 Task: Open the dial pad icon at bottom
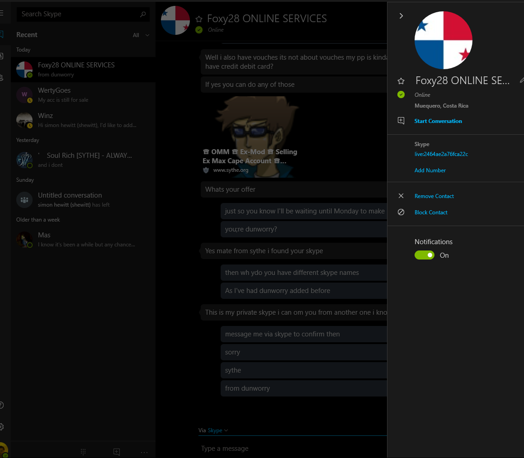pyautogui.click(x=83, y=452)
